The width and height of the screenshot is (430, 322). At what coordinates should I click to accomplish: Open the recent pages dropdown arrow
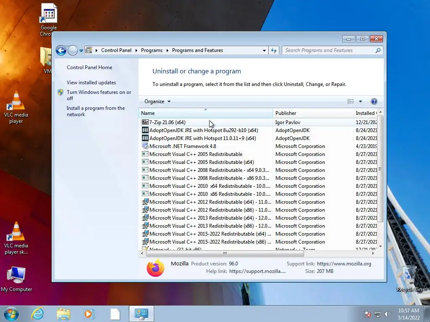[x=81, y=51]
